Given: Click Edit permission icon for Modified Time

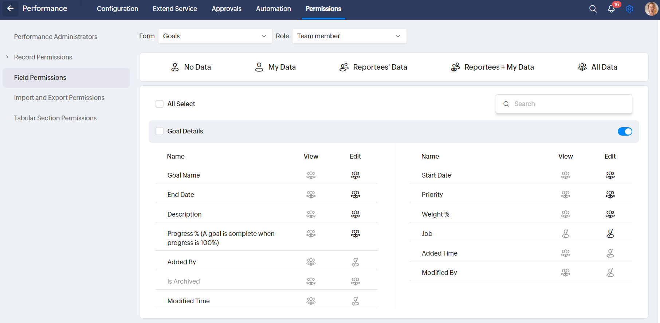Looking at the screenshot, I should point(355,301).
